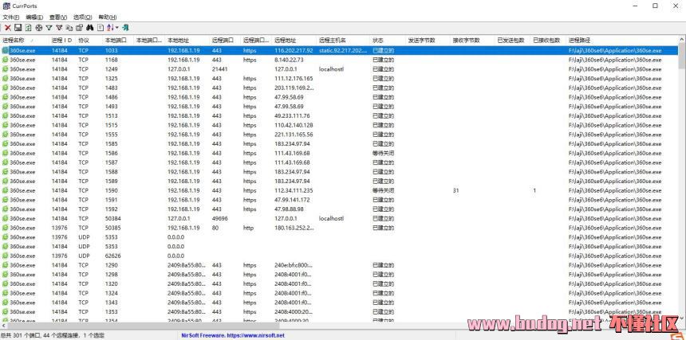Open the 选项(O) menu

[83, 17]
